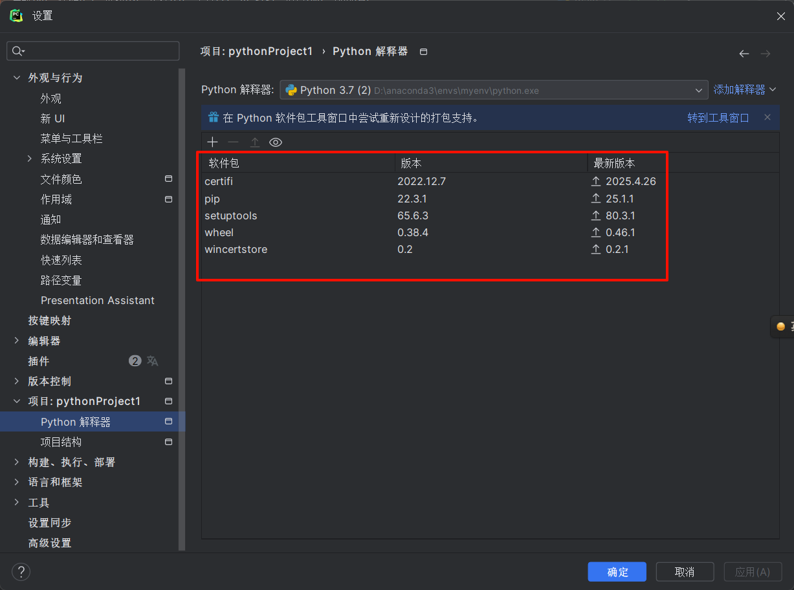Expand the 版本控制 section
This screenshot has height=590, width=794.
tap(17, 381)
